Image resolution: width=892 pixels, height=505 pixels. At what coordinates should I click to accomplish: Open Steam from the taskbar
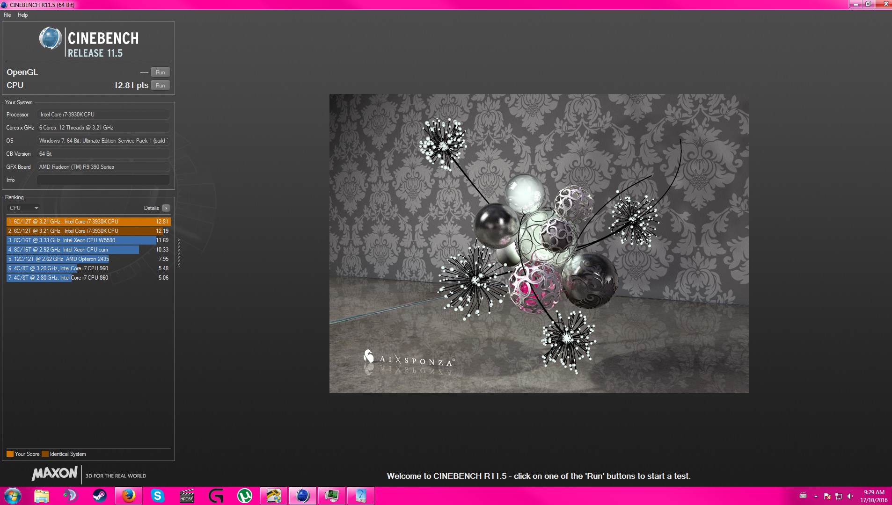tap(99, 496)
